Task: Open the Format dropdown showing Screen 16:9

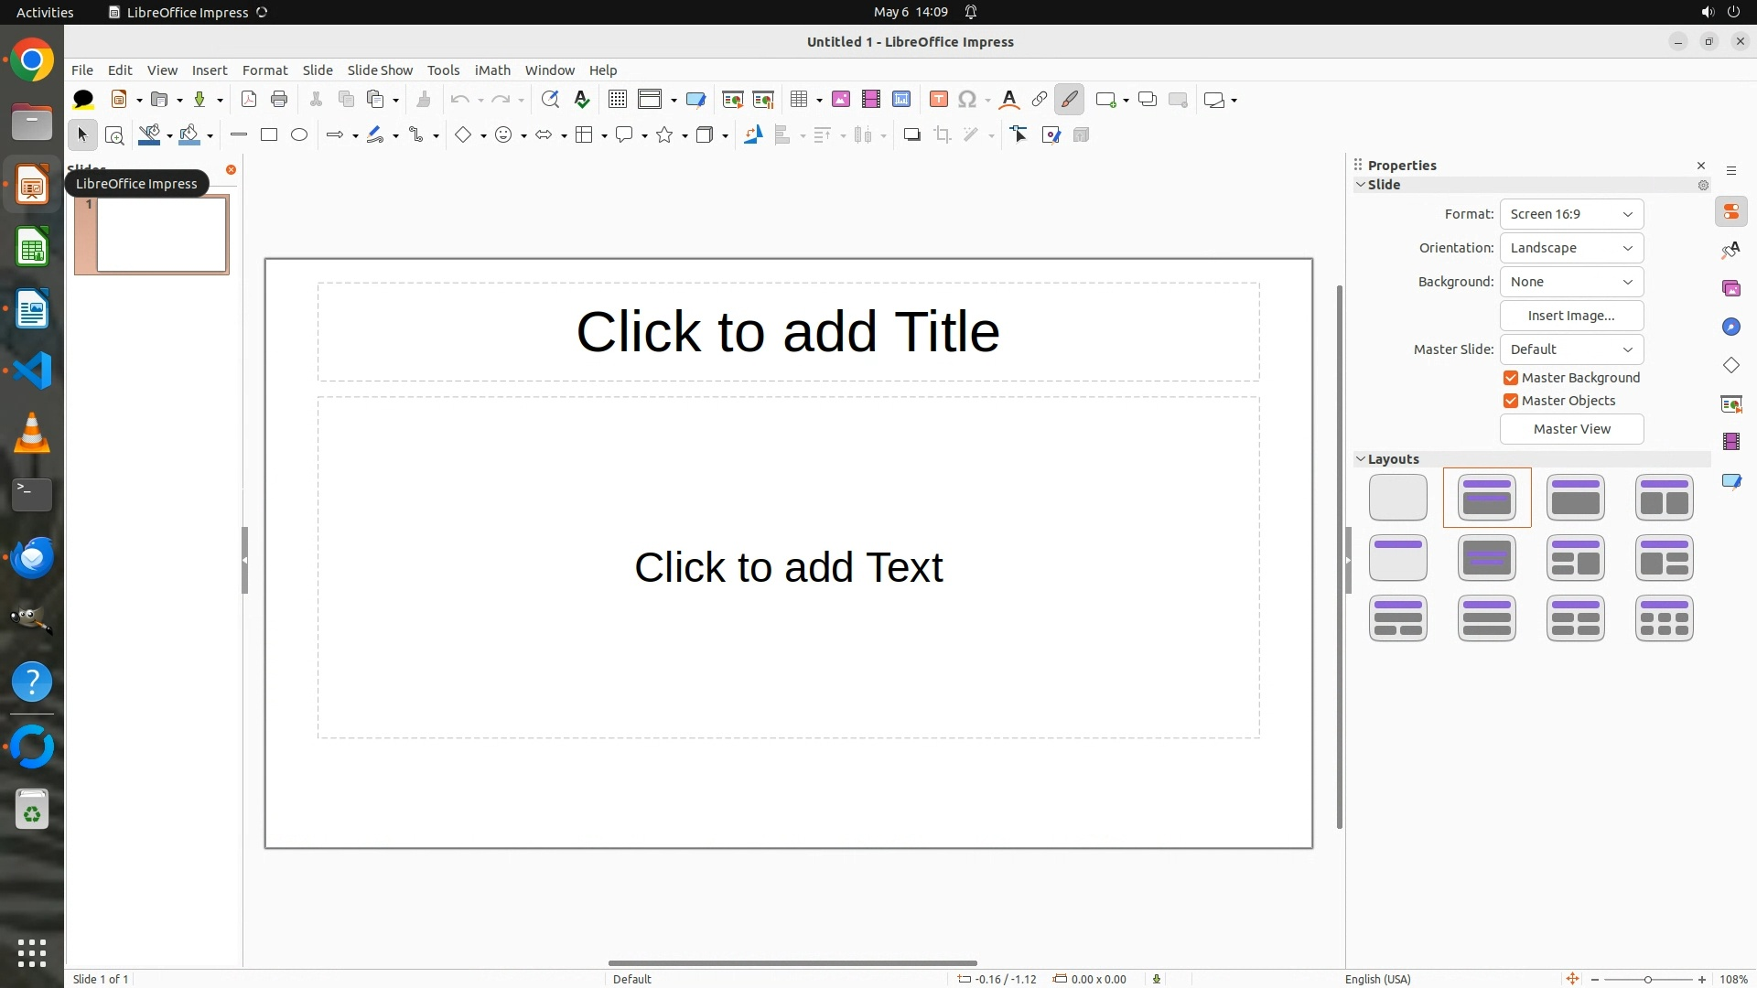Action: pos(1571,214)
